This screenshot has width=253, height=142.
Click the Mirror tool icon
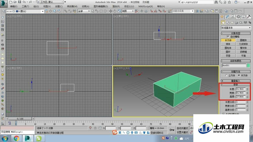click(197, 11)
